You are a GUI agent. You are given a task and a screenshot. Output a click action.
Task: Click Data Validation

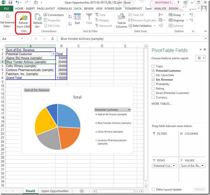[x=140, y=26]
